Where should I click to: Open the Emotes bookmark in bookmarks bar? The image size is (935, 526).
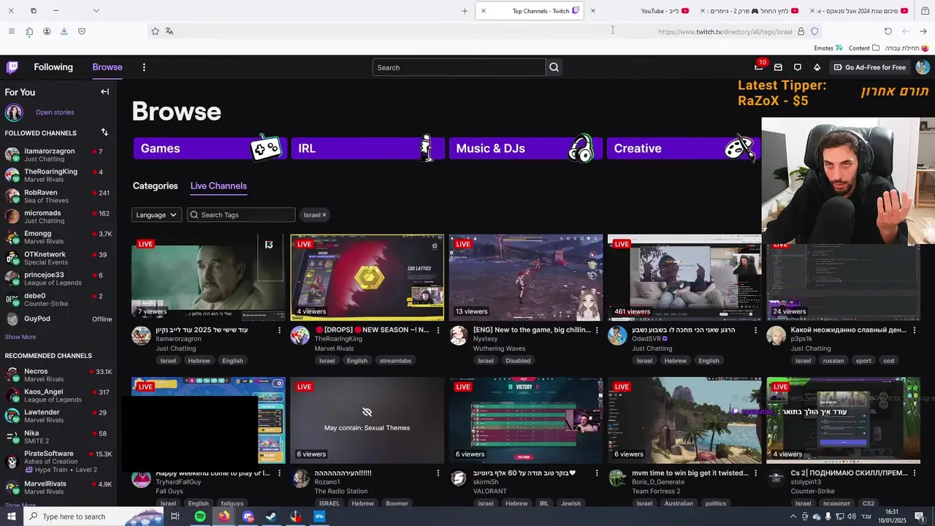[x=828, y=48]
